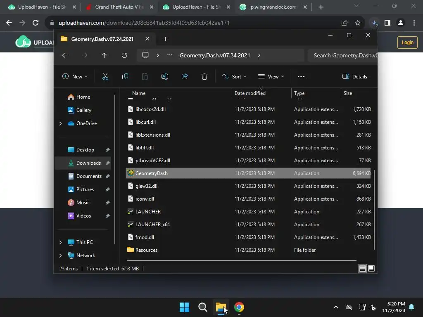This screenshot has height=317, width=423.
Task: Select libcocos2d.dll file
Action: [x=248, y=109]
